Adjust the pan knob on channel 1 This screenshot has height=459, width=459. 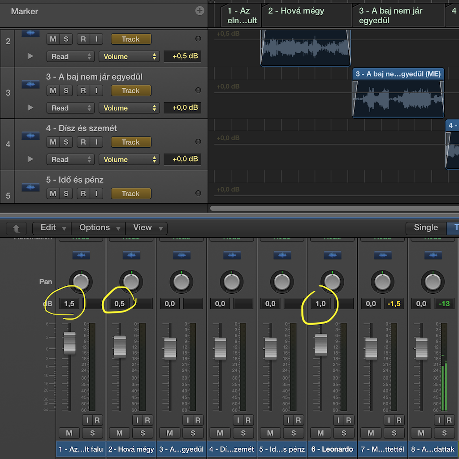click(81, 281)
